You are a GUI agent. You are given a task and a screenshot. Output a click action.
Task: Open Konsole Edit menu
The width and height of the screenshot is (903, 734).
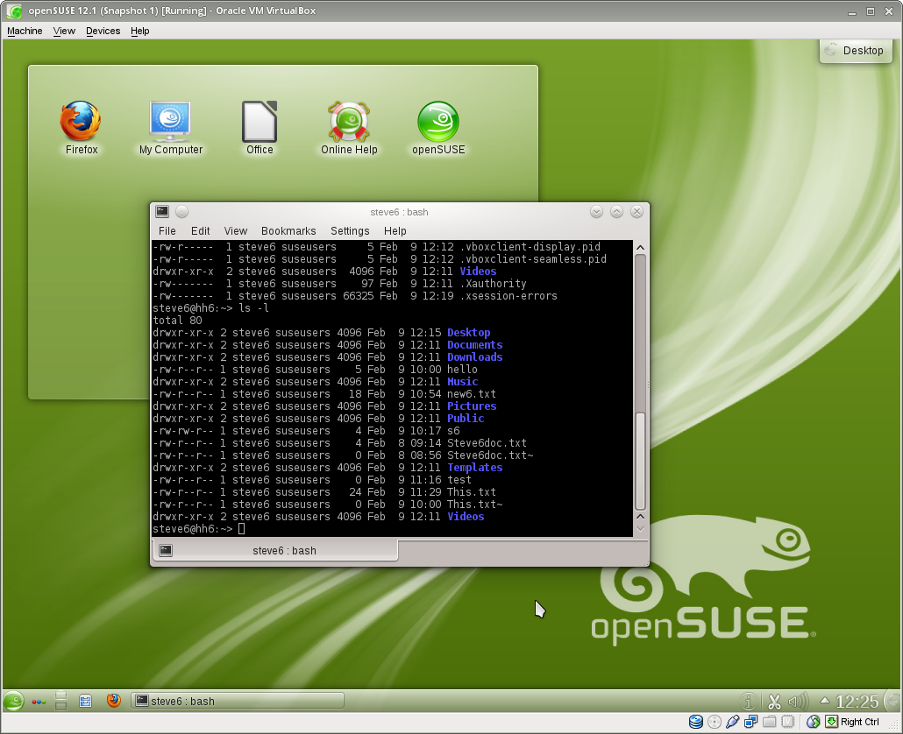point(201,230)
